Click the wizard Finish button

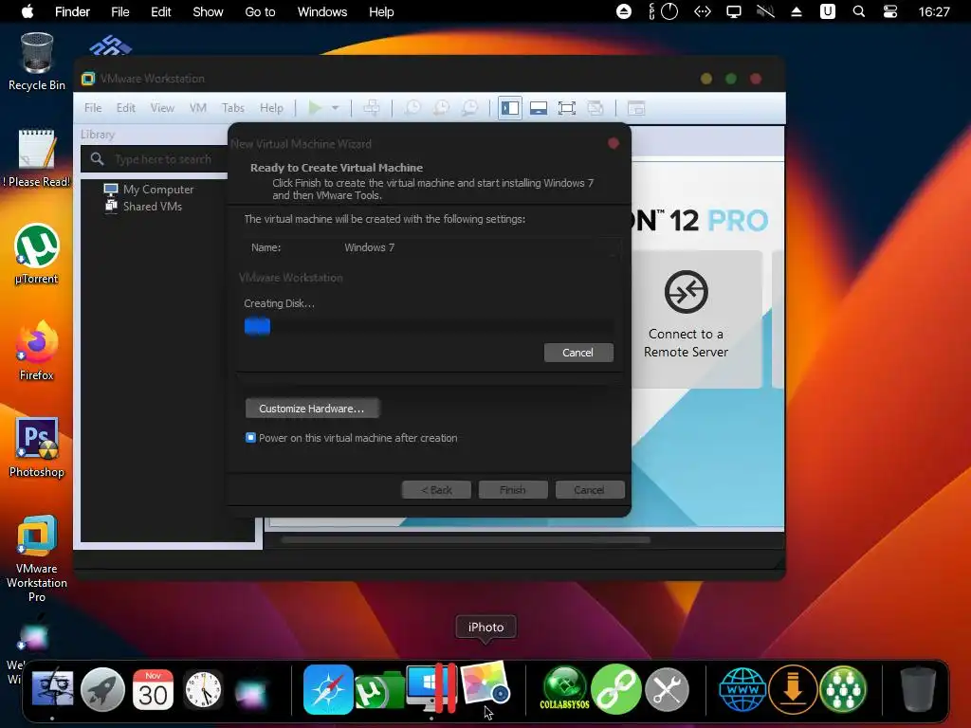pyautogui.click(x=513, y=490)
